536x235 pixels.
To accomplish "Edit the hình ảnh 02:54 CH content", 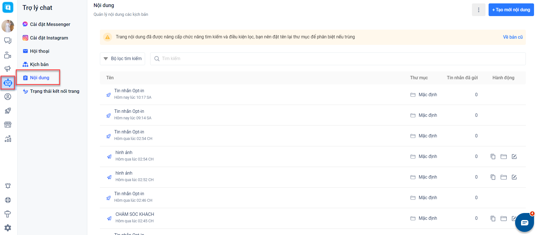I will tap(514, 157).
